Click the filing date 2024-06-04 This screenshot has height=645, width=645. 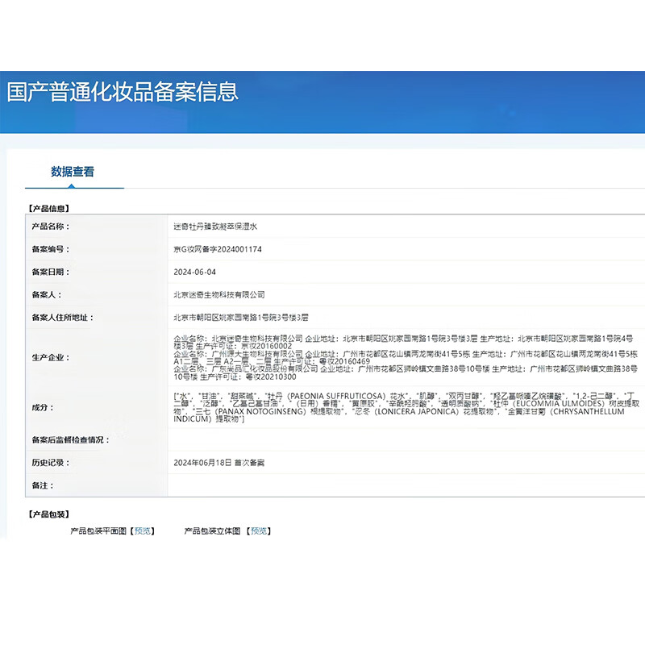(x=194, y=273)
